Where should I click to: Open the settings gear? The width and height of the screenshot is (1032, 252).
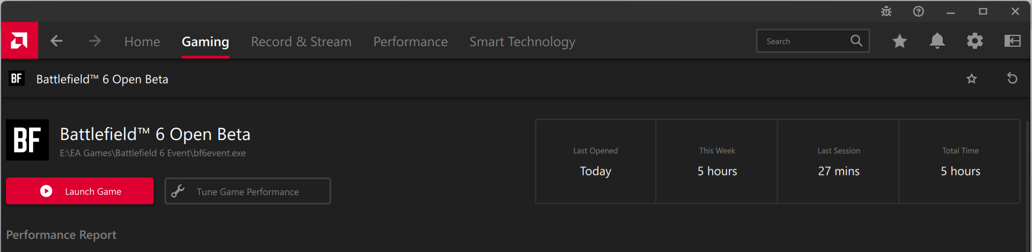(x=975, y=41)
